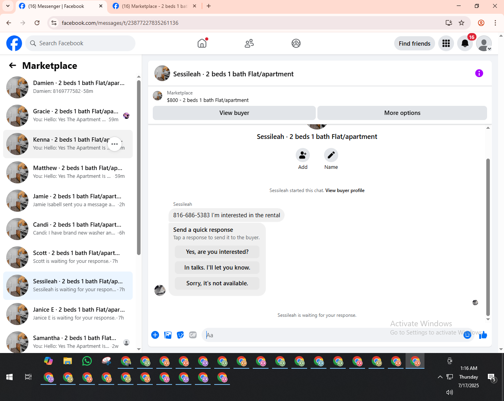Open the system clock and date
This screenshot has width=504, height=401.
click(x=469, y=377)
